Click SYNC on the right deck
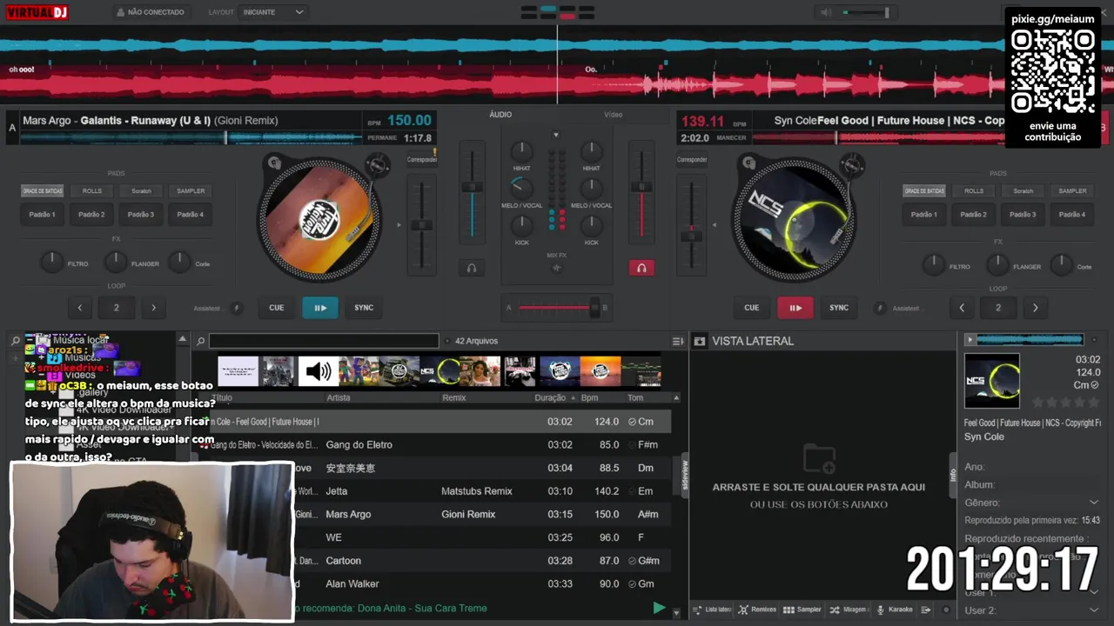The image size is (1114, 626). coord(839,307)
